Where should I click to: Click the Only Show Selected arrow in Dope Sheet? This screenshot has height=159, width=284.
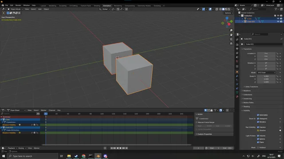[x=205, y=110]
